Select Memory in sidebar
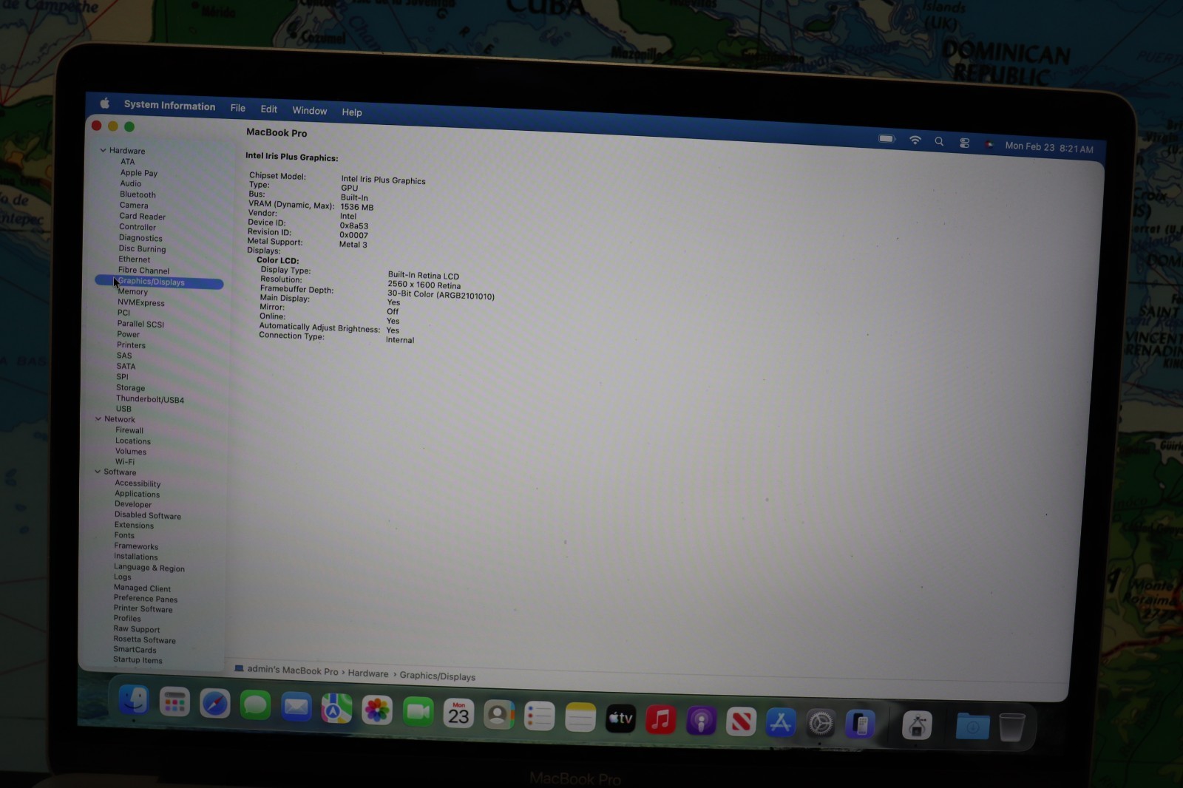 tap(132, 291)
